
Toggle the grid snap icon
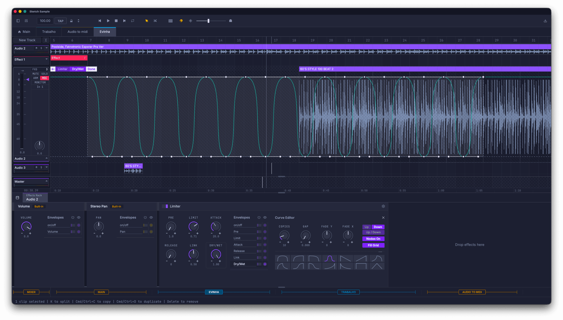pyautogui.click(x=170, y=21)
